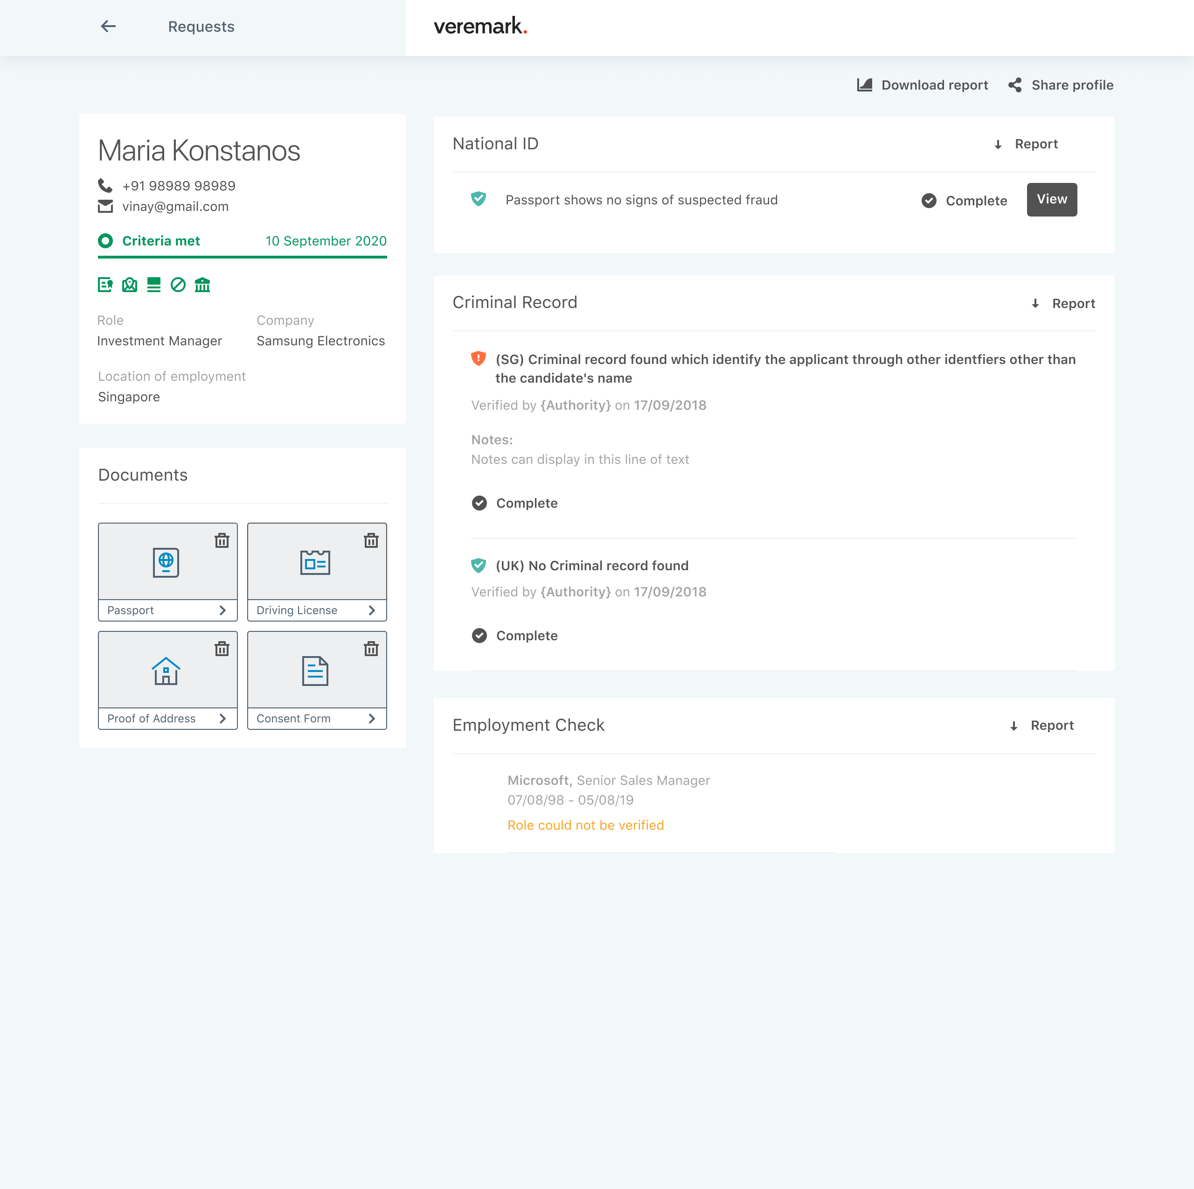Open the Proof of Address document thumbnail
The width and height of the screenshot is (1194, 1189).
[166, 671]
